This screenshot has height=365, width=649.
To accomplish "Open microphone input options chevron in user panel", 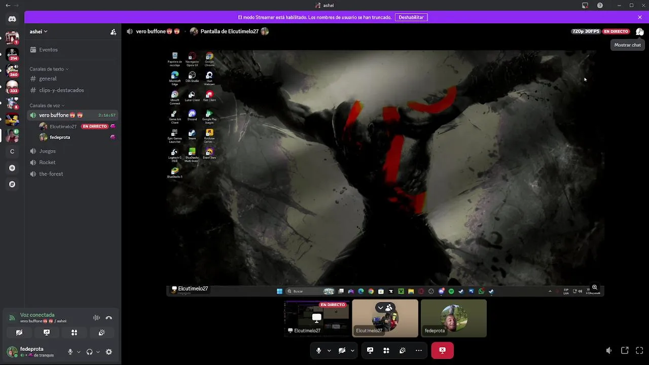I will pyautogui.click(x=79, y=352).
